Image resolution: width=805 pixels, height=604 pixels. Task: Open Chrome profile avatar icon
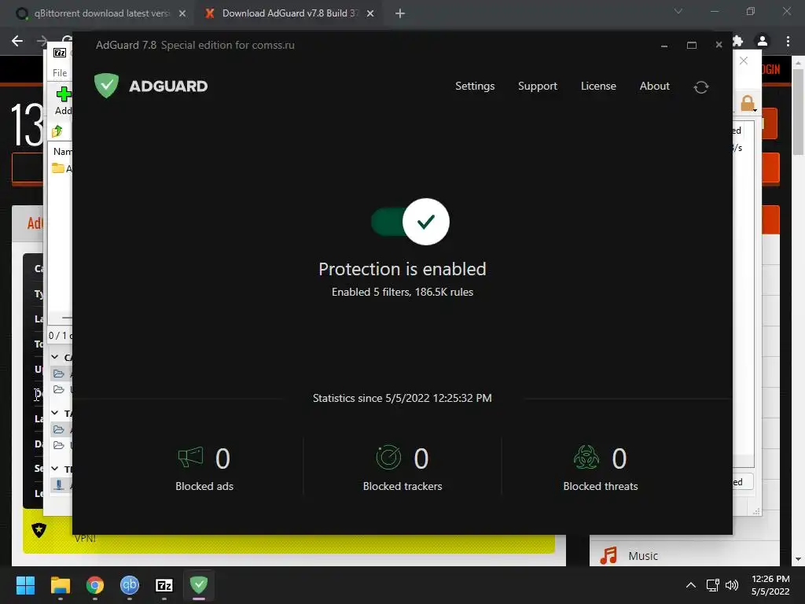click(x=763, y=41)
